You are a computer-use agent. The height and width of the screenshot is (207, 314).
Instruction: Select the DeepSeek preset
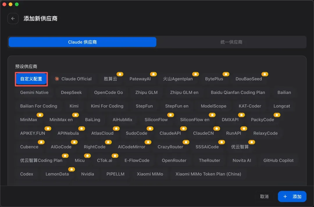[71, 92]
